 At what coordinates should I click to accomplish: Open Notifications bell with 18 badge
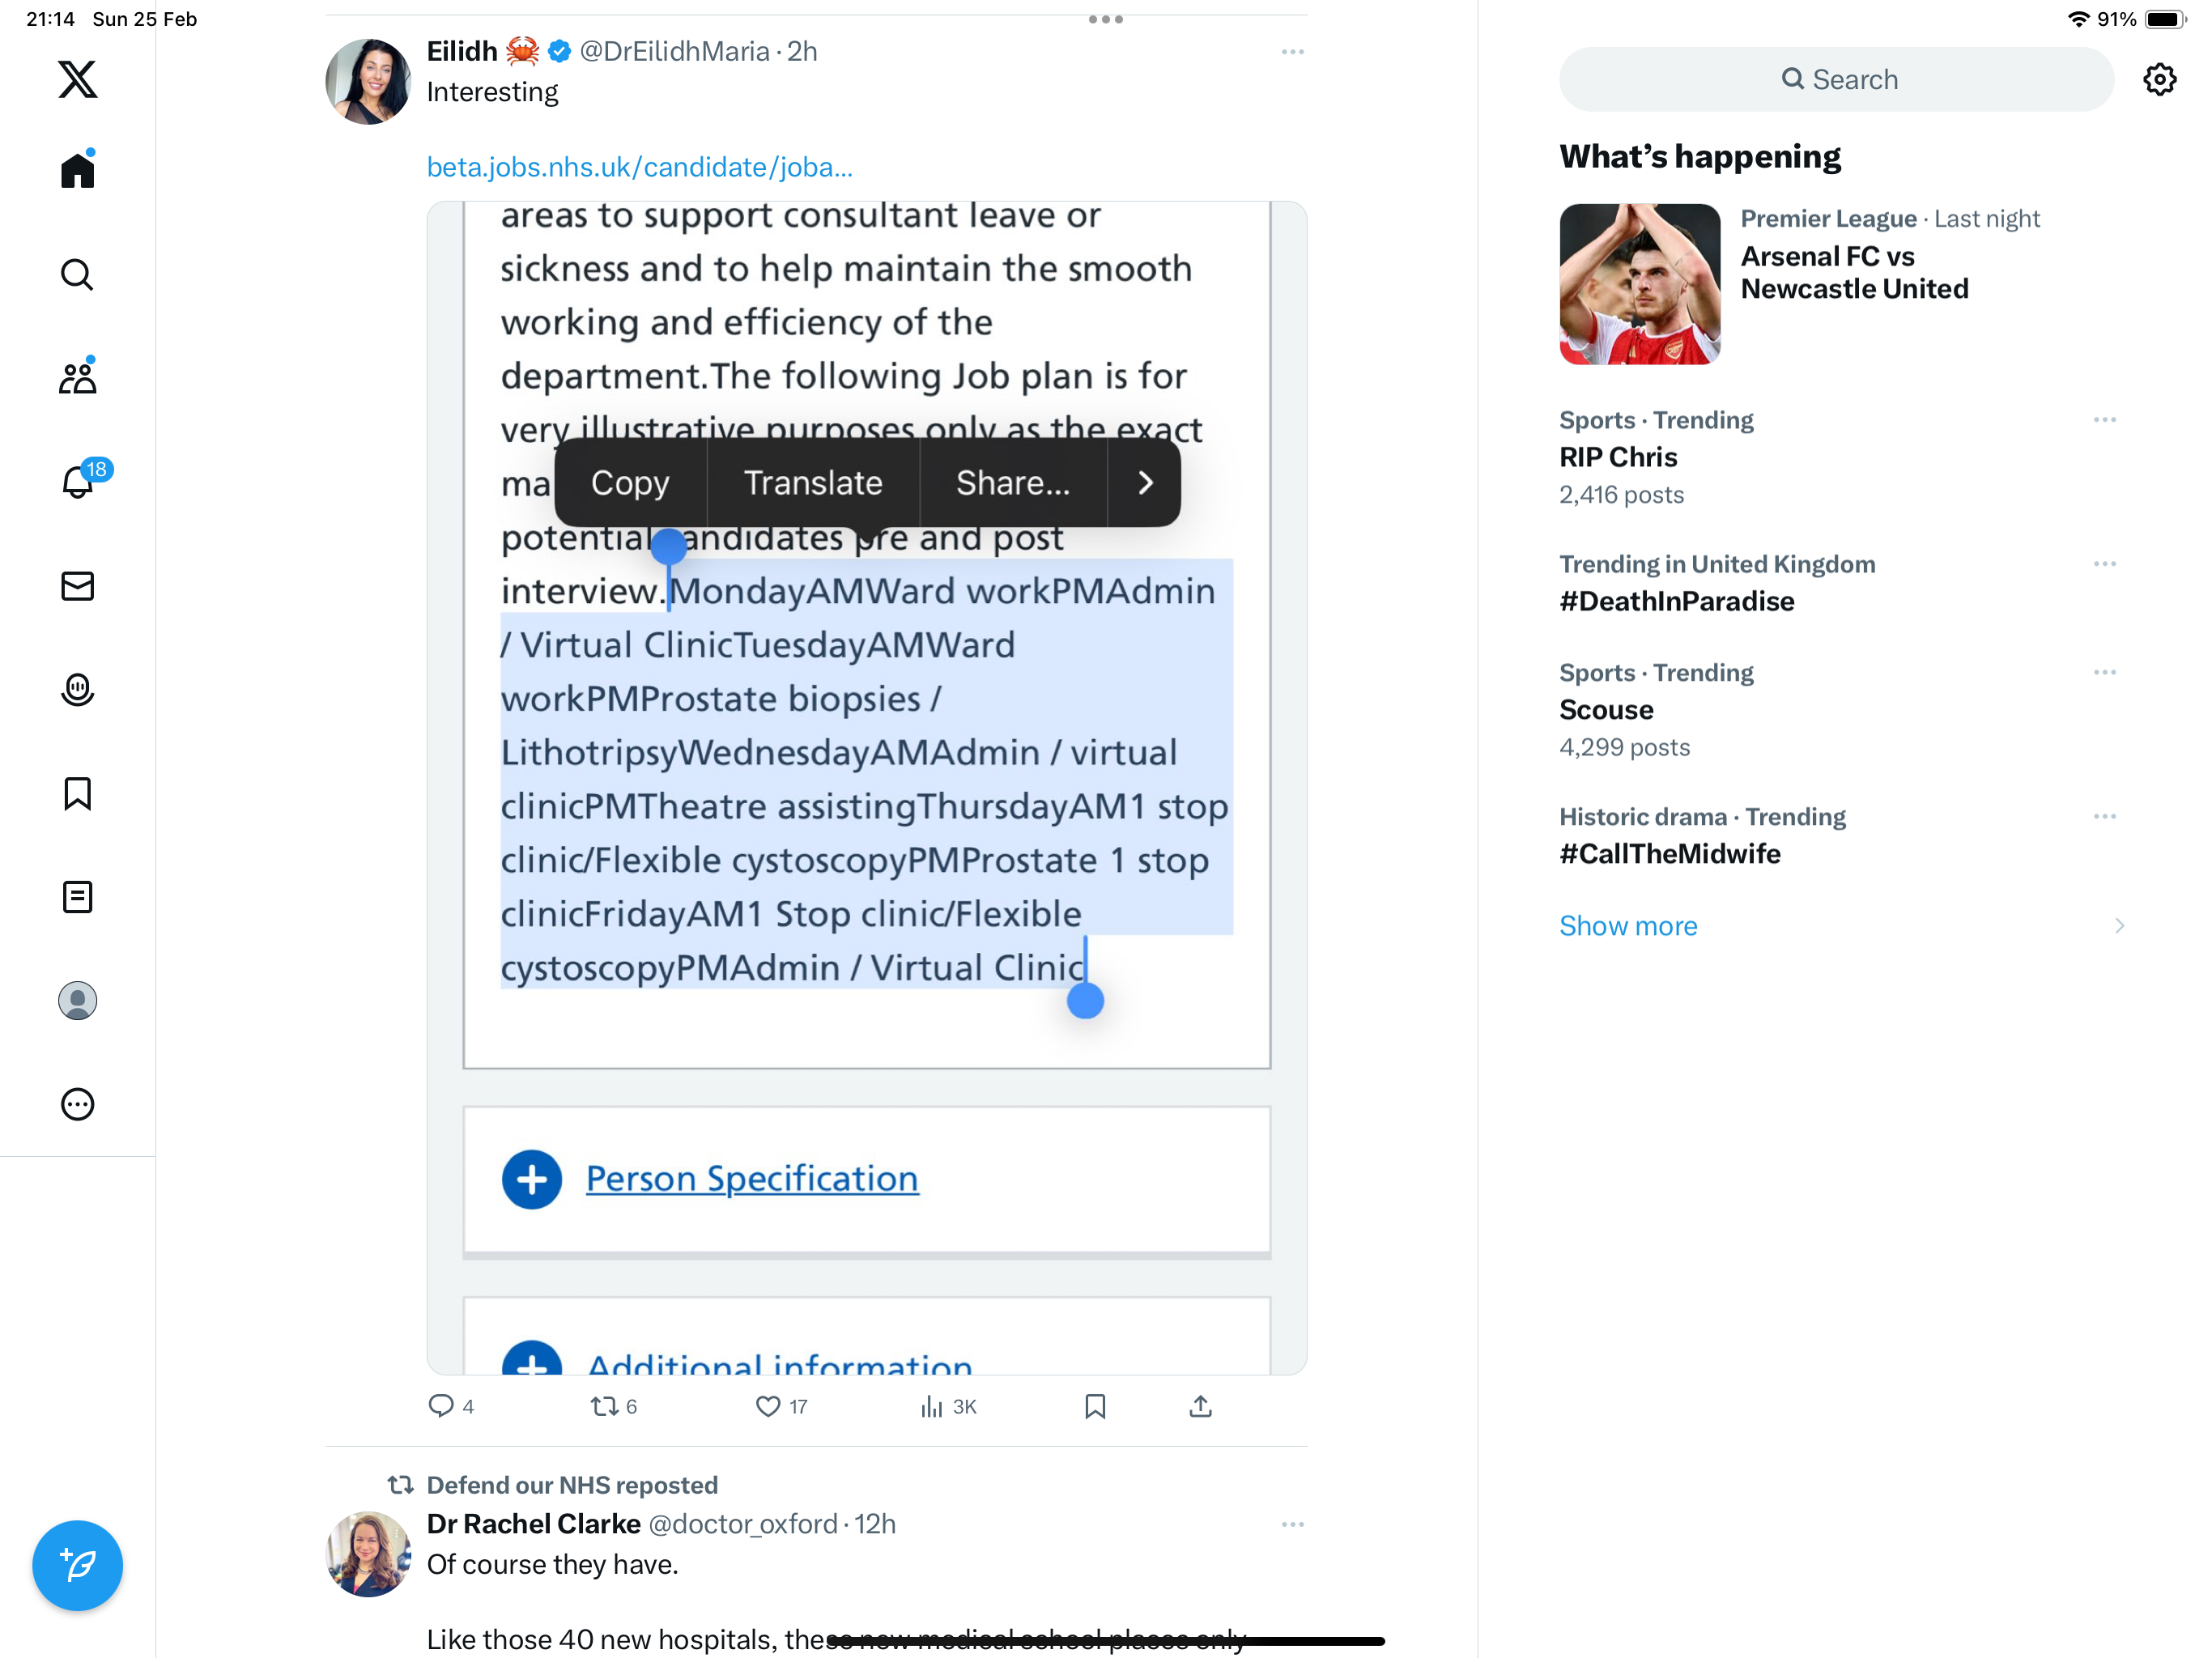78,481
